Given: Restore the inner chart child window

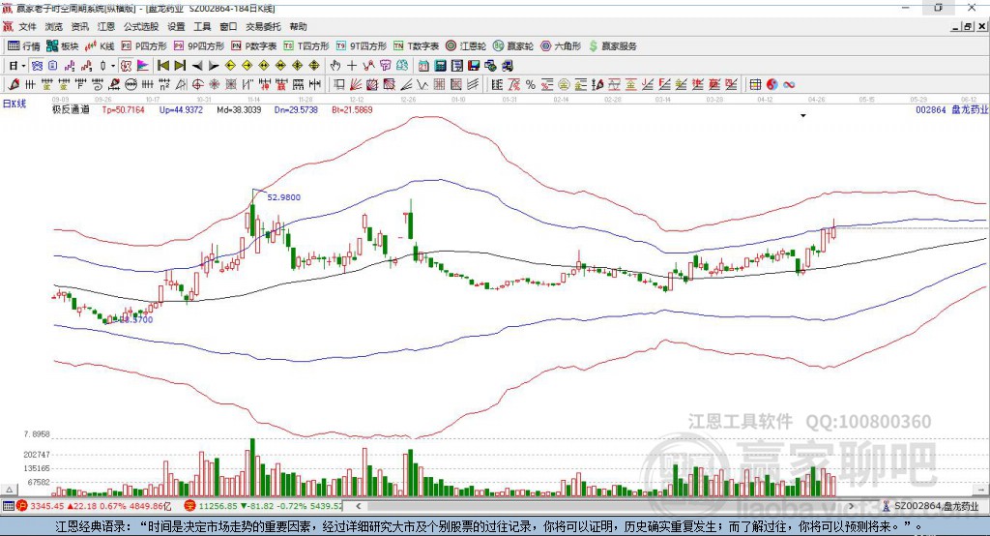Looking at the screenshot, I should click(x=968, y=26).
